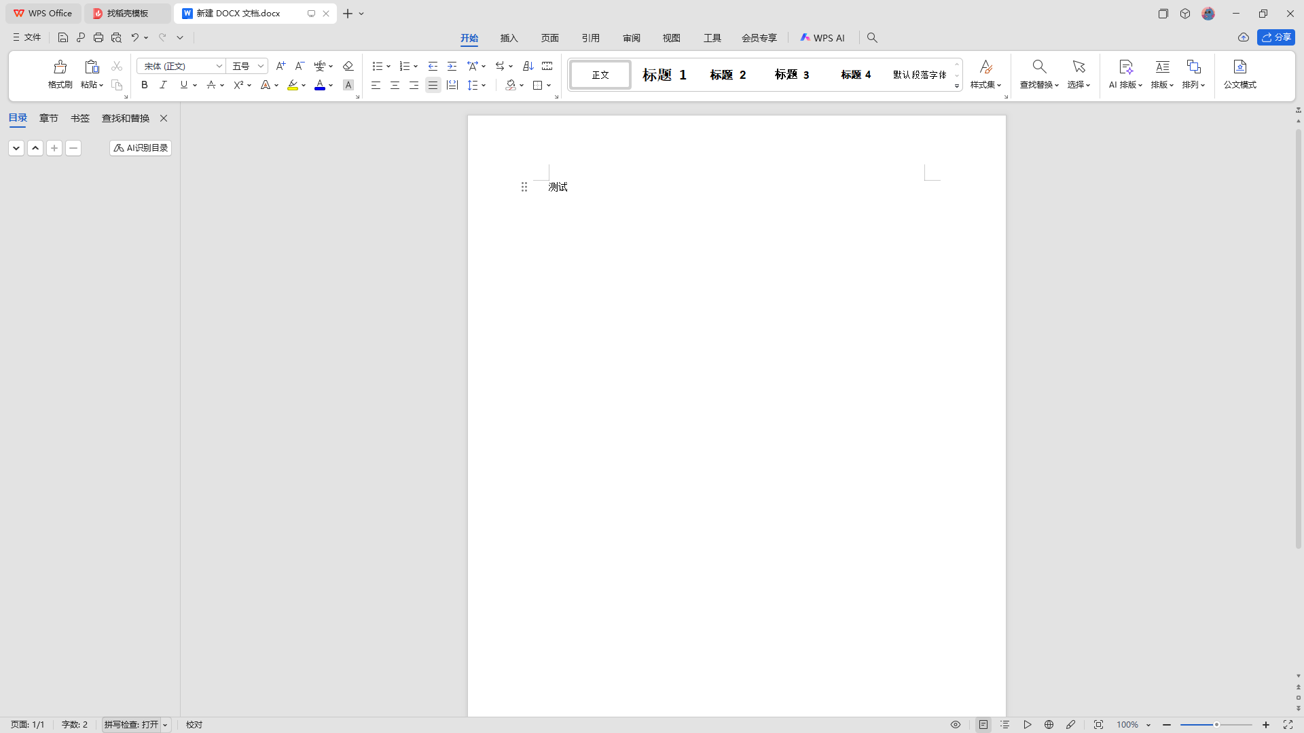Switch to the 章节 pane tab
The image size is (1304, 733).
[49, 118]
